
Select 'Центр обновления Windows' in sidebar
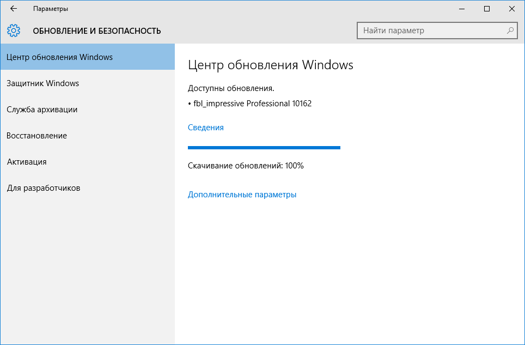[x=87, y=57]
